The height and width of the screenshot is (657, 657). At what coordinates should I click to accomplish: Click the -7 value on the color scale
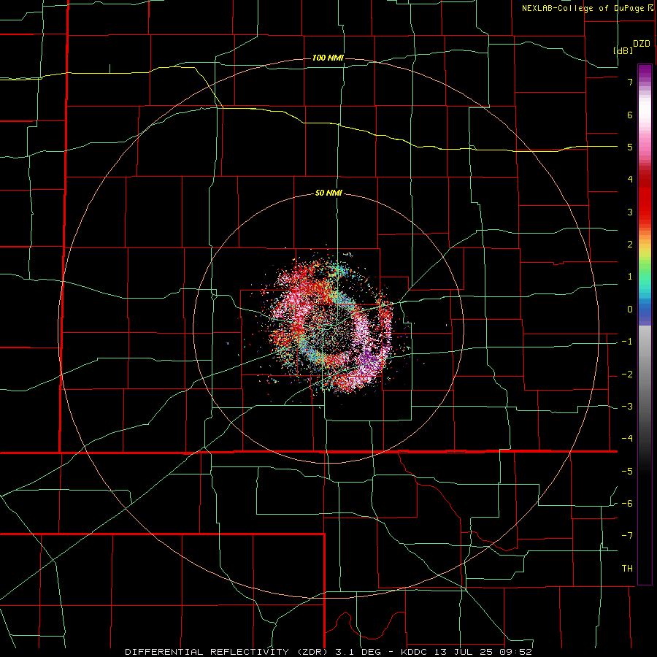click(627, 536)
